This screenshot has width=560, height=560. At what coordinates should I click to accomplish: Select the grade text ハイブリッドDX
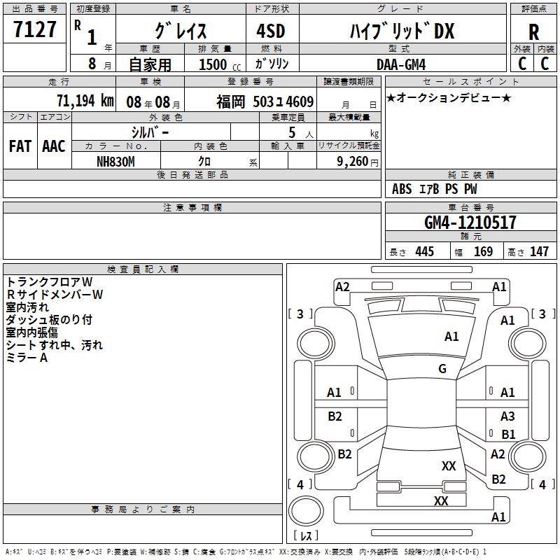(x=402, y=31)
